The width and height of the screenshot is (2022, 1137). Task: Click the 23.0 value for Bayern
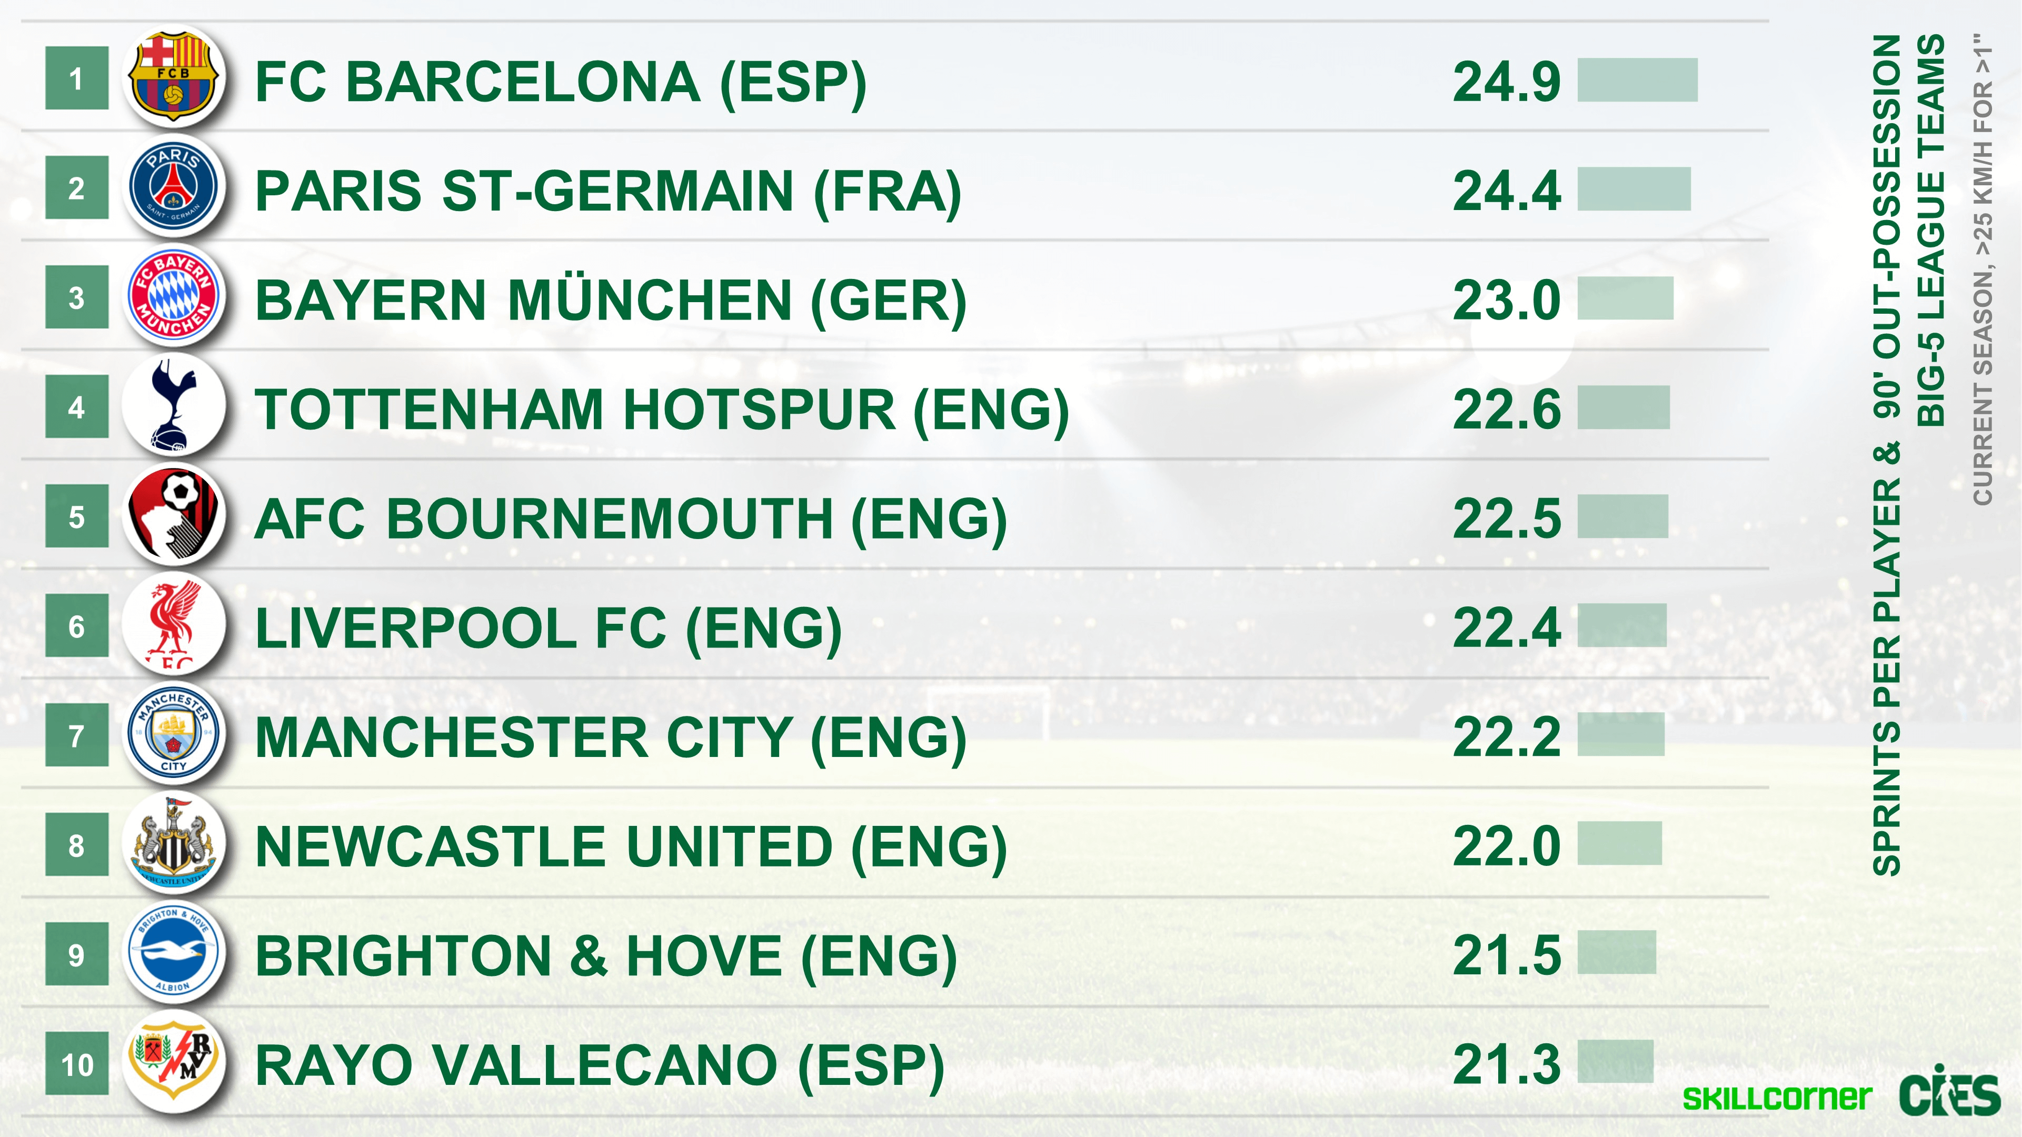point(1506,301)
